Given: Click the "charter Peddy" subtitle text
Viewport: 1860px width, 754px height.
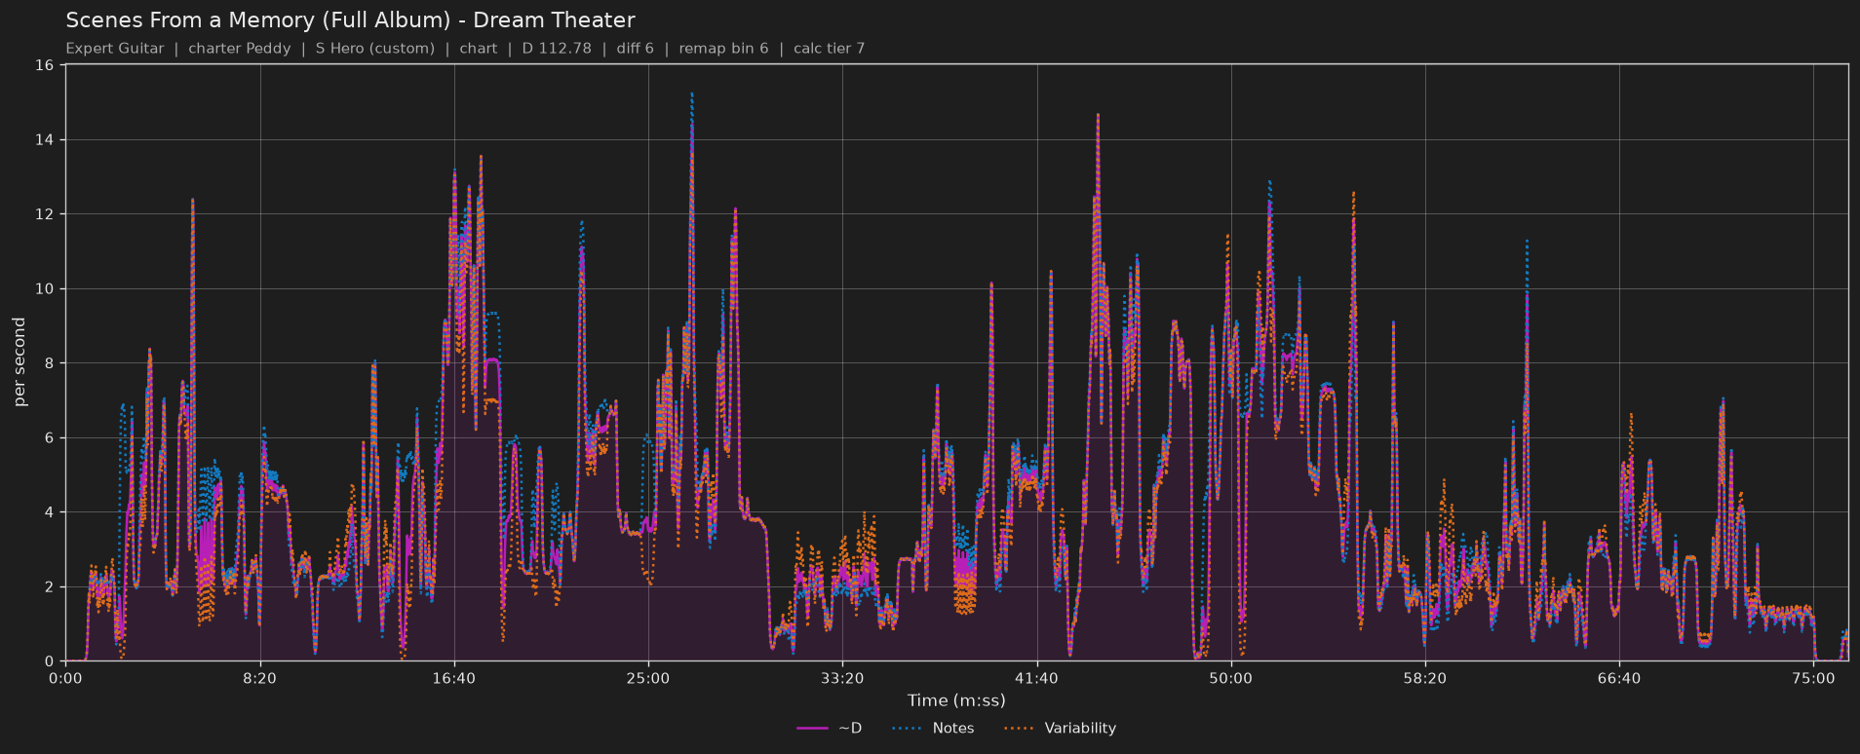Looking at the screenshot, I should 240,49.
